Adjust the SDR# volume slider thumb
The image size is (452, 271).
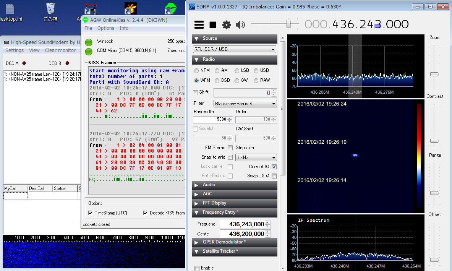(288, 24)
